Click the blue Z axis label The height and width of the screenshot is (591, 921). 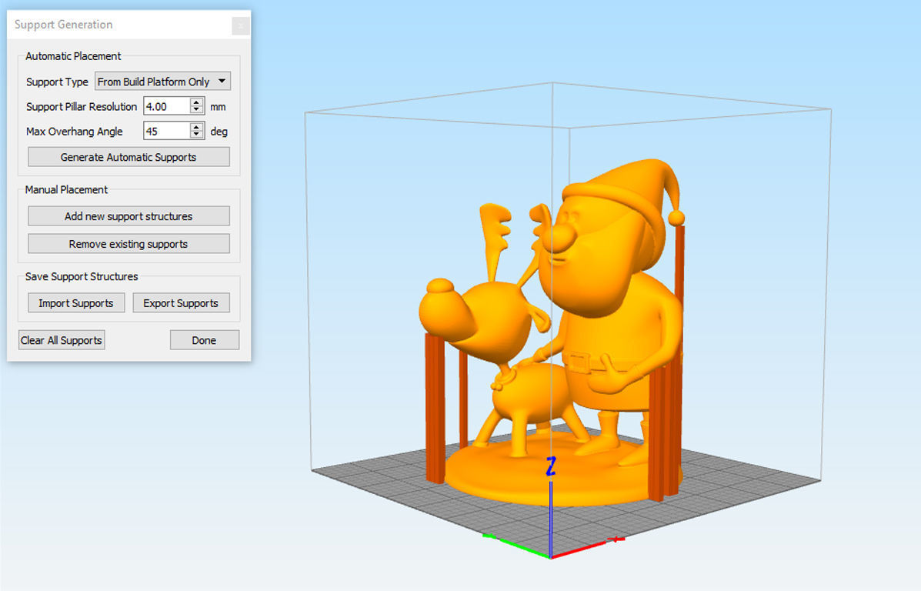tap(550, 466)
